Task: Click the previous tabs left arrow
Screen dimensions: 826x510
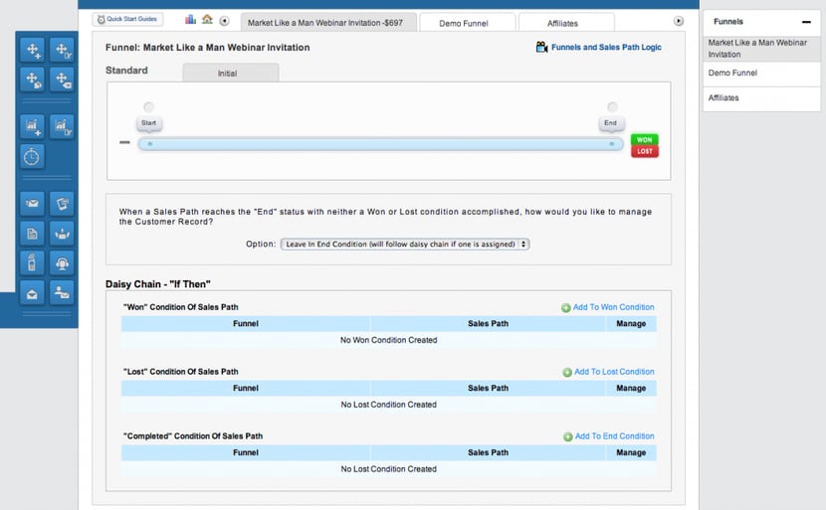Action: (224, 21)
